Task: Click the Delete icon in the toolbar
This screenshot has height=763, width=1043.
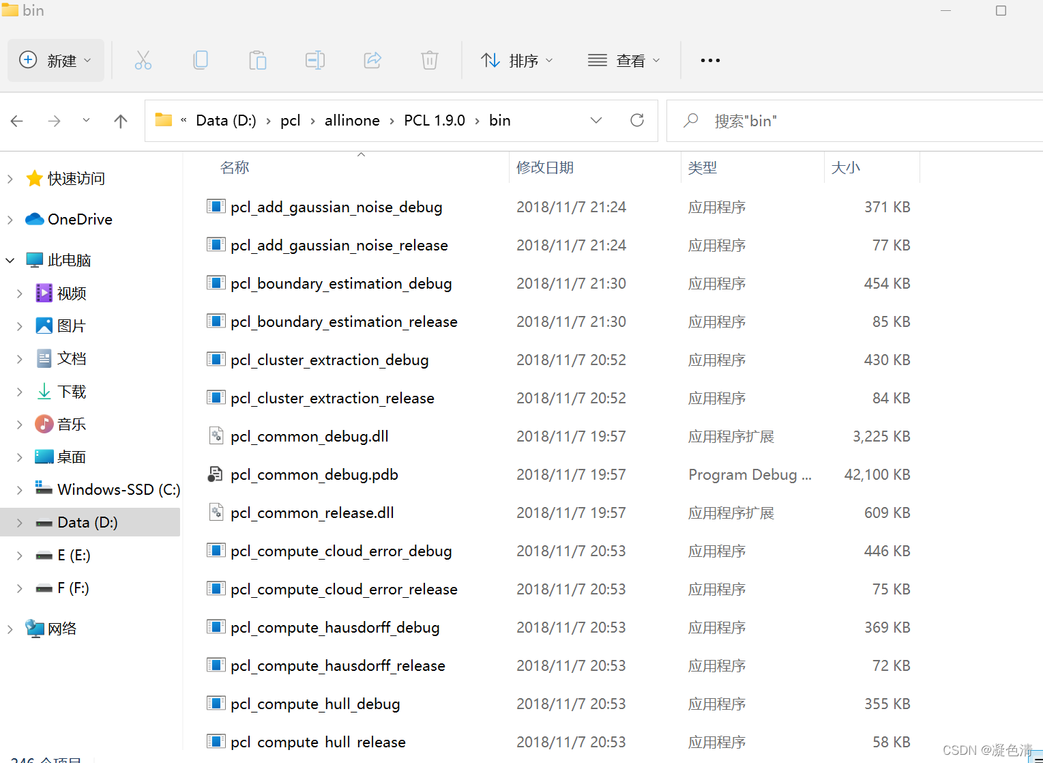Action: pos(429,60)
